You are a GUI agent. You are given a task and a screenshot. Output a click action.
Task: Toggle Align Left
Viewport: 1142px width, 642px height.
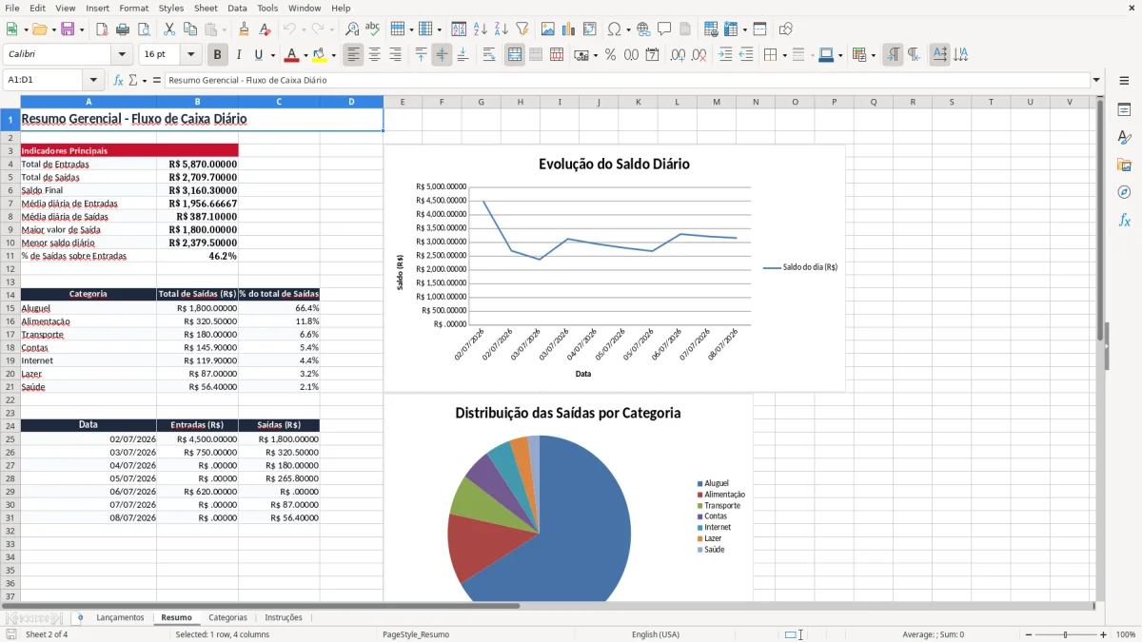[x=353, y=55]
